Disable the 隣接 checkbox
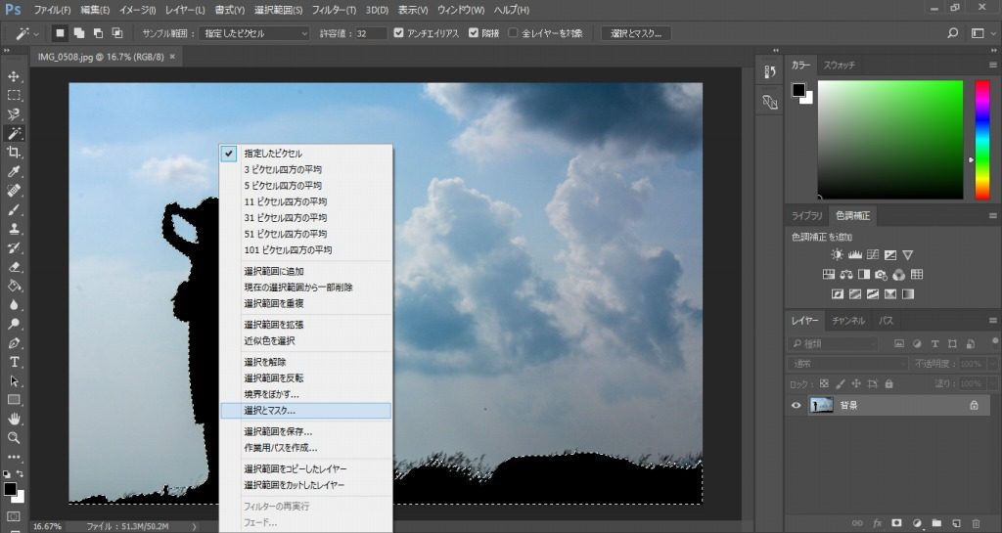The image size is (1002, 533). coord(475,33)
